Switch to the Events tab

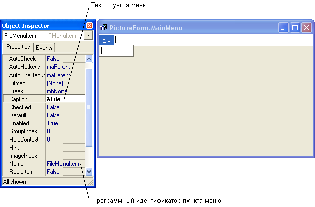[44, 48]
